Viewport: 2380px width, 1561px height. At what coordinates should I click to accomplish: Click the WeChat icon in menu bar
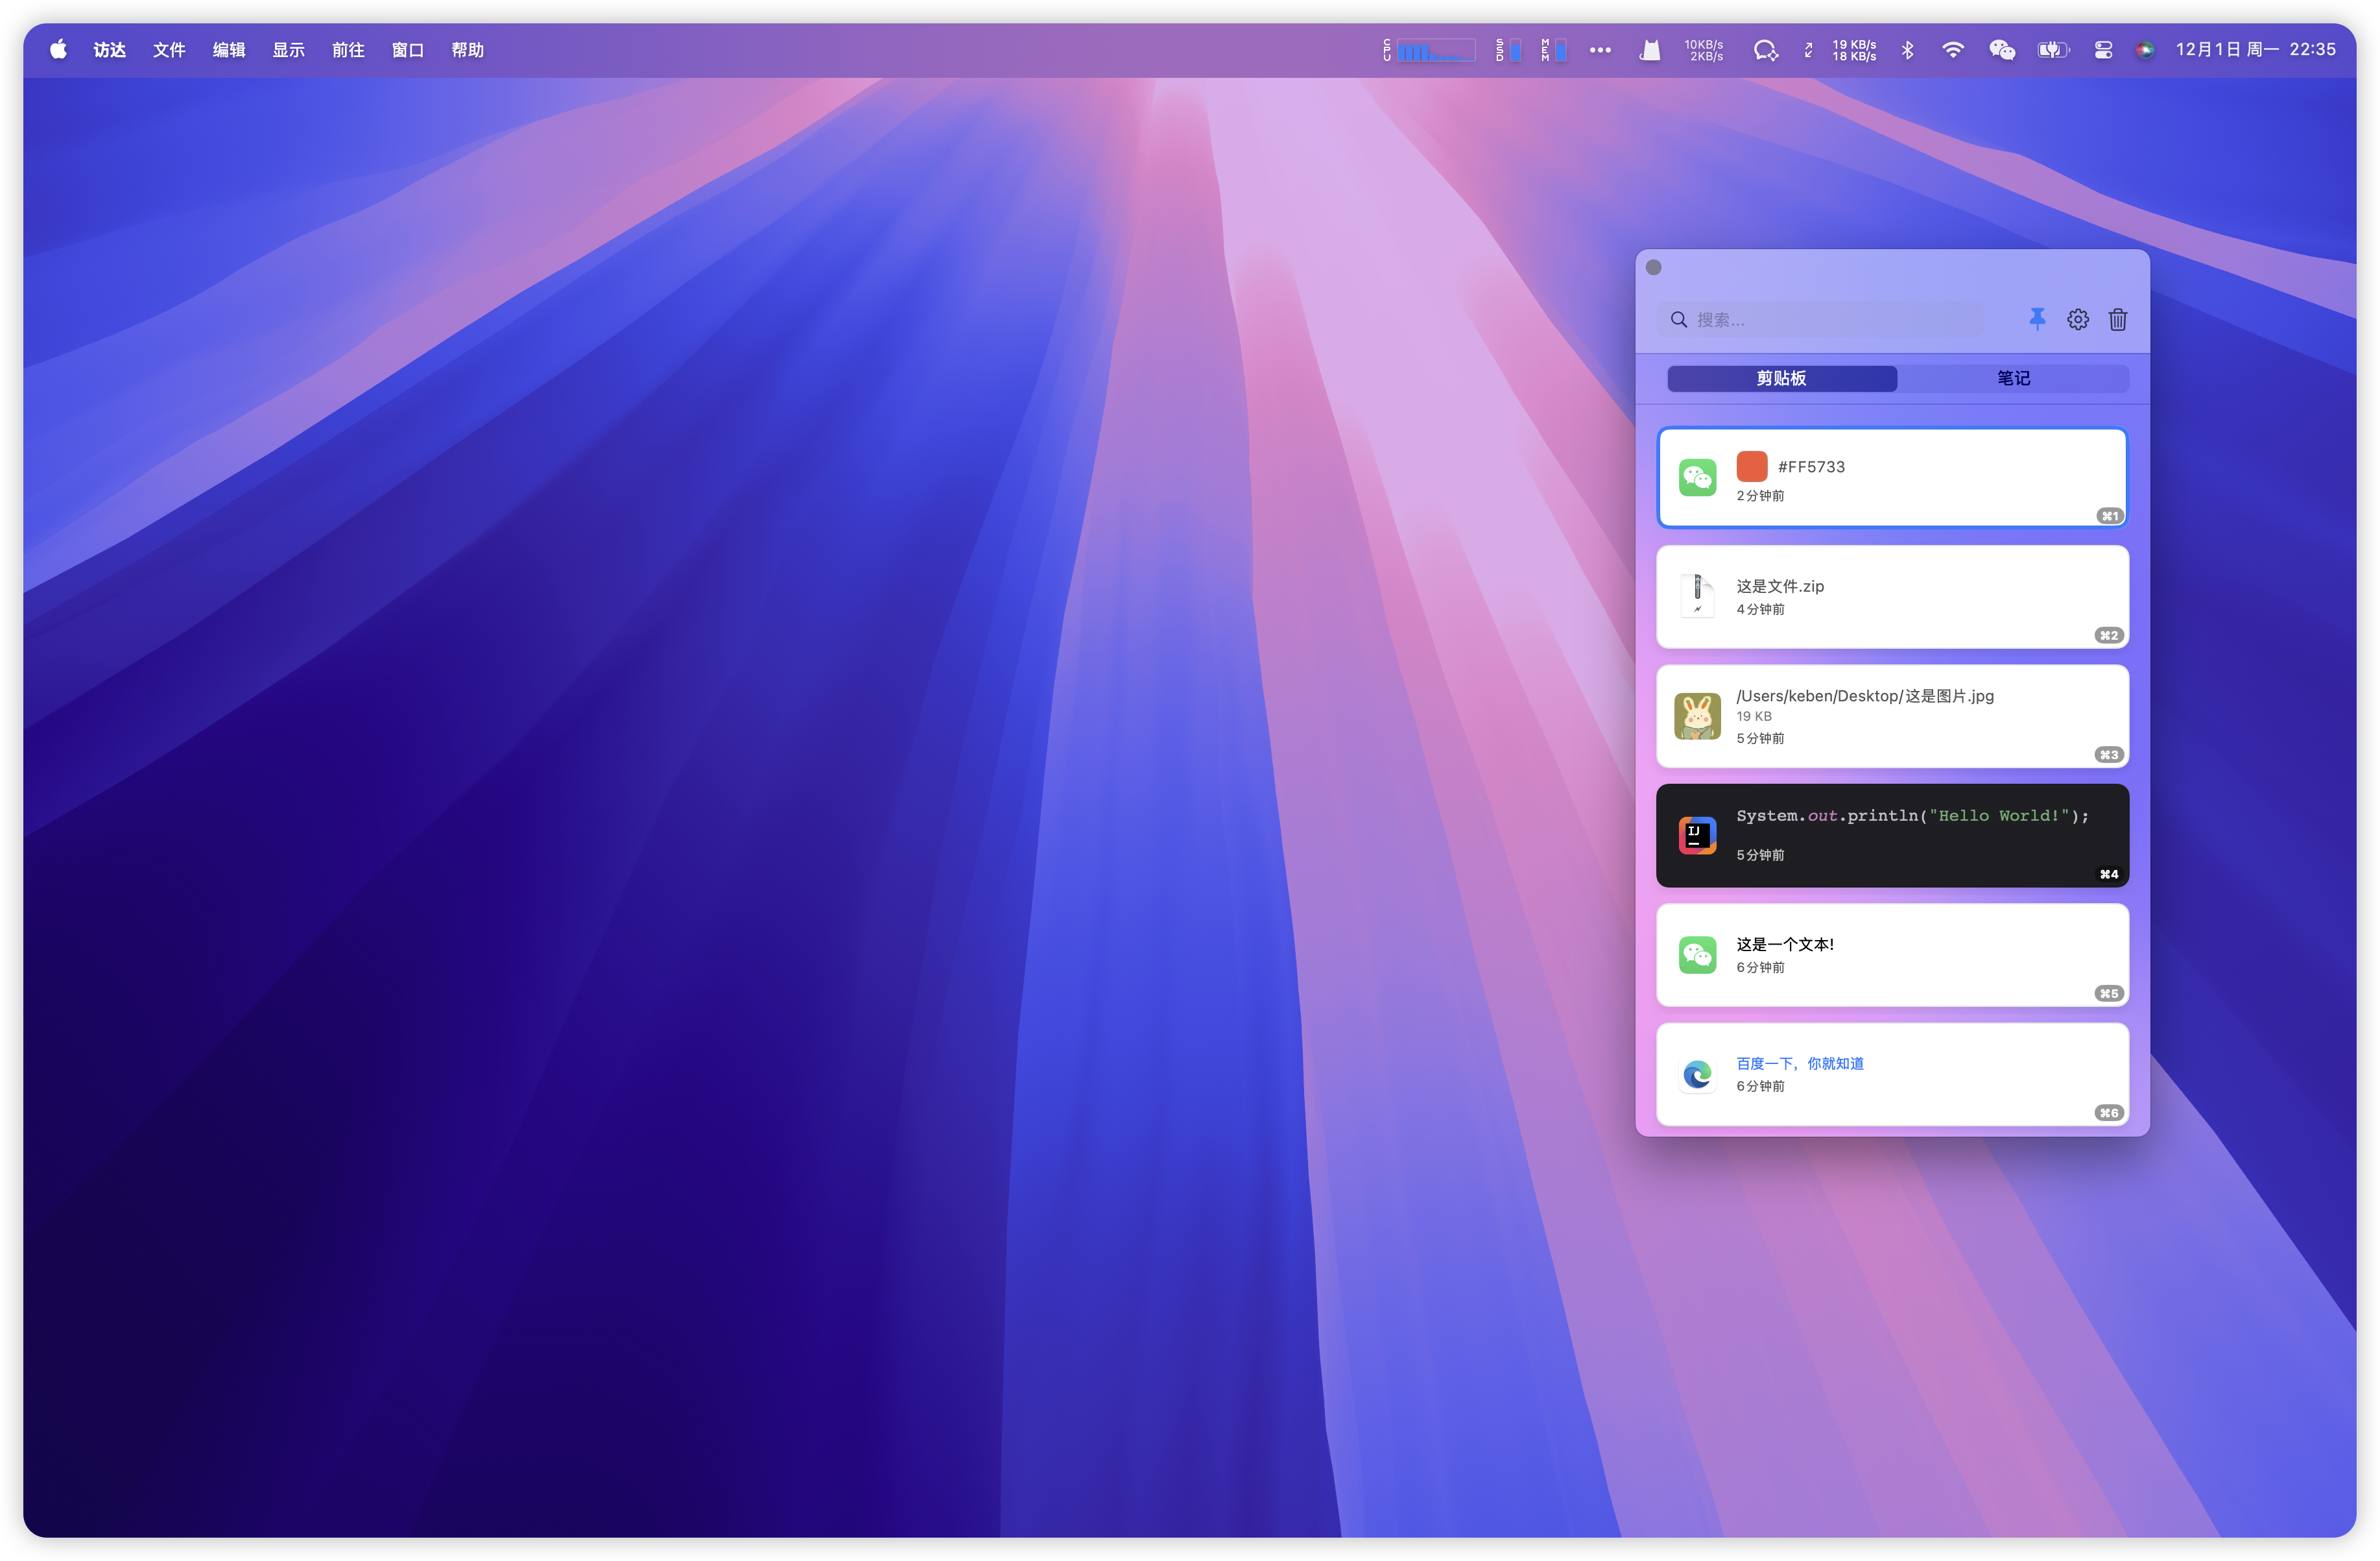[x=2002, y=50]
